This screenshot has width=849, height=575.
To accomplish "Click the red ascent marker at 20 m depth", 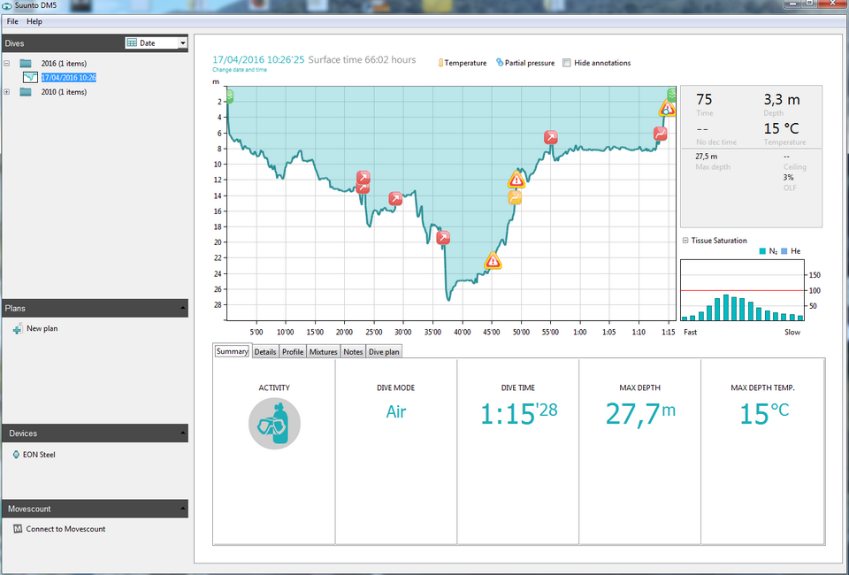I will (x=443, y=238).
